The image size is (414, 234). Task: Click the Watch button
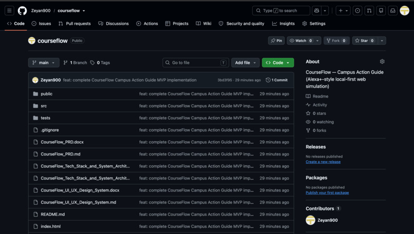point(301,41)
